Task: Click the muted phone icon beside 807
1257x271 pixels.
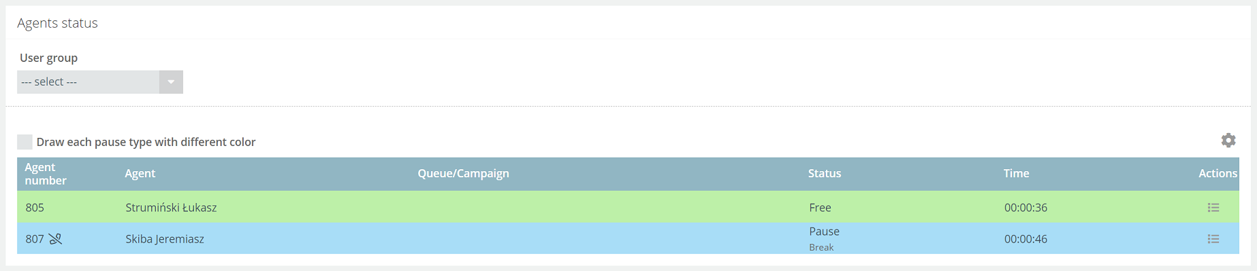Action: pyautogui.click(x=55, y=238)
